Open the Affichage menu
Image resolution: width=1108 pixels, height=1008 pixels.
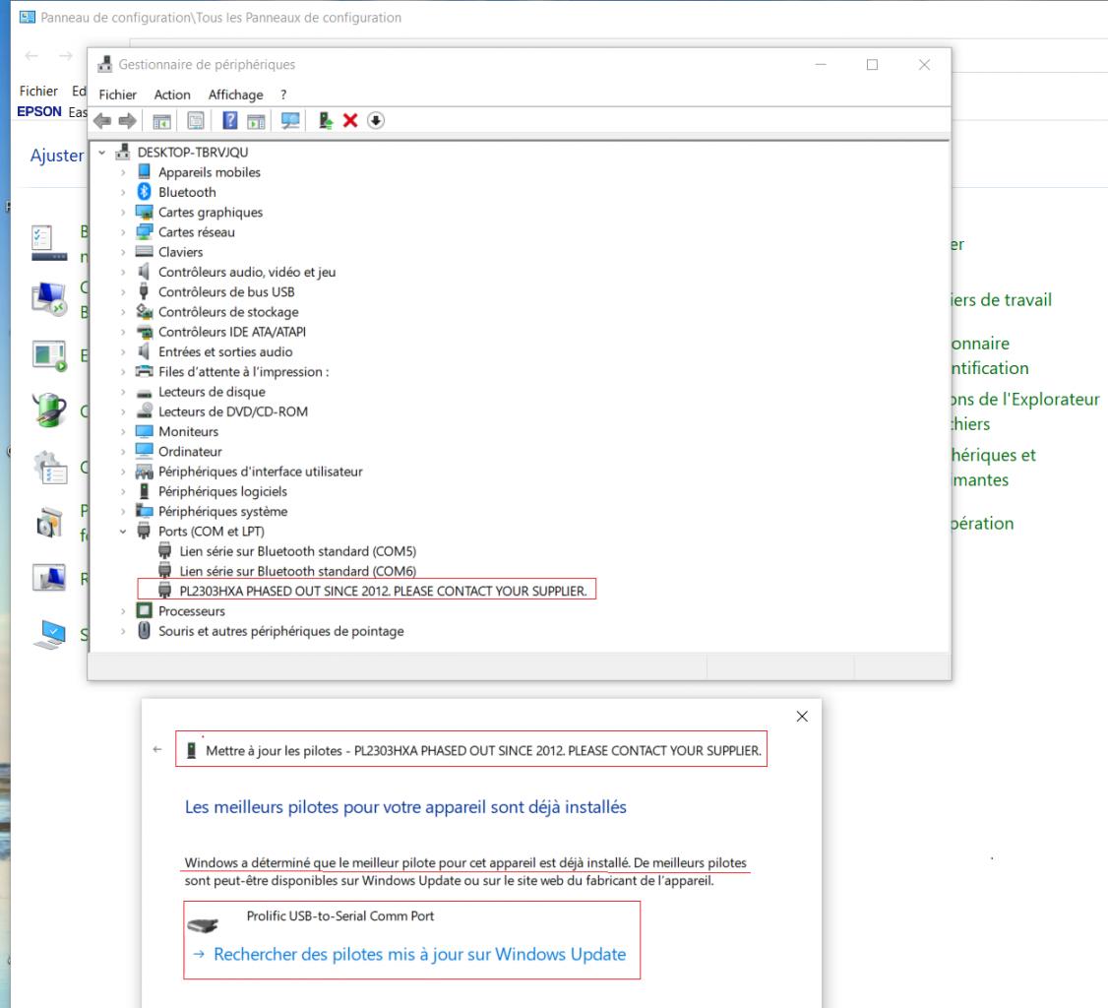click(x=235, y=94)
